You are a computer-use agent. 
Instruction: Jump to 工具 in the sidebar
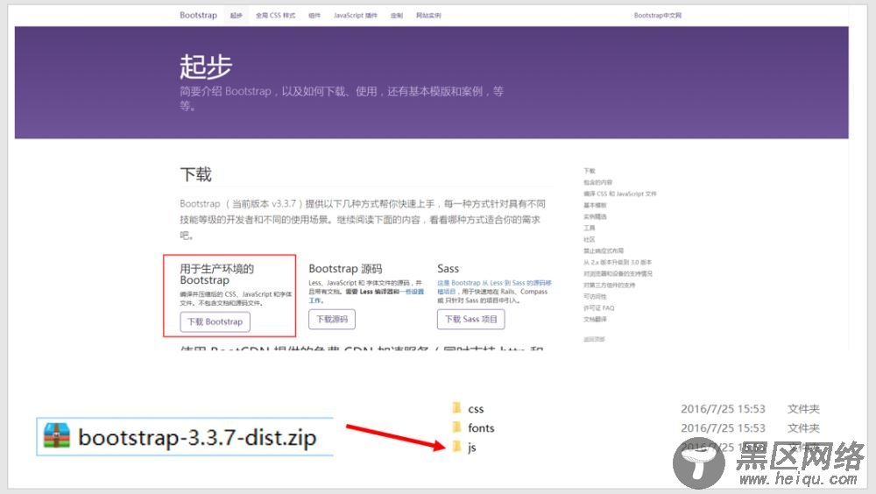click(590, 228)
